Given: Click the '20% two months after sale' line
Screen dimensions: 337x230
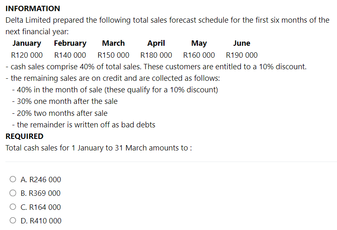Looking at the screenshot, I should click(60, 113).
